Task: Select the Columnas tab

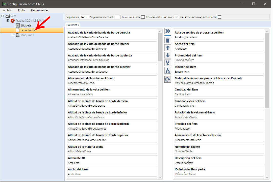Action: click(72, 25)
